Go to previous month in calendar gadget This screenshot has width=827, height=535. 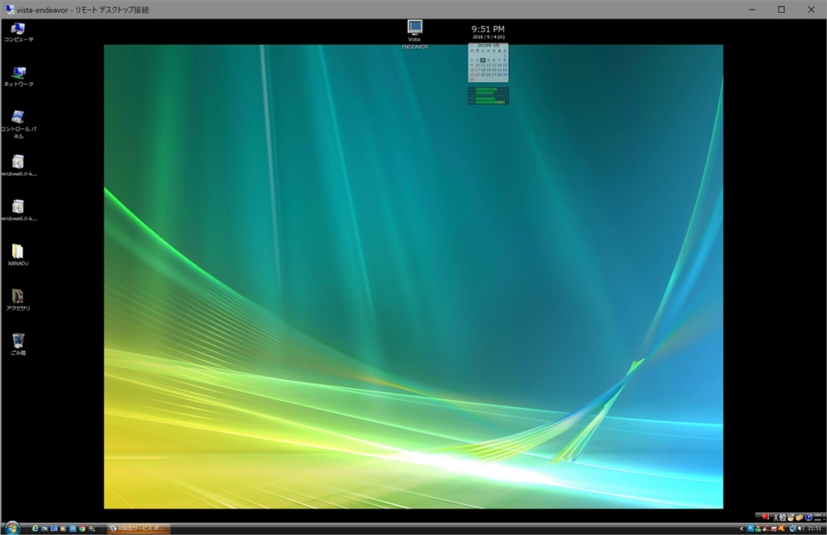pyautogui.click(x=472, y=46)
